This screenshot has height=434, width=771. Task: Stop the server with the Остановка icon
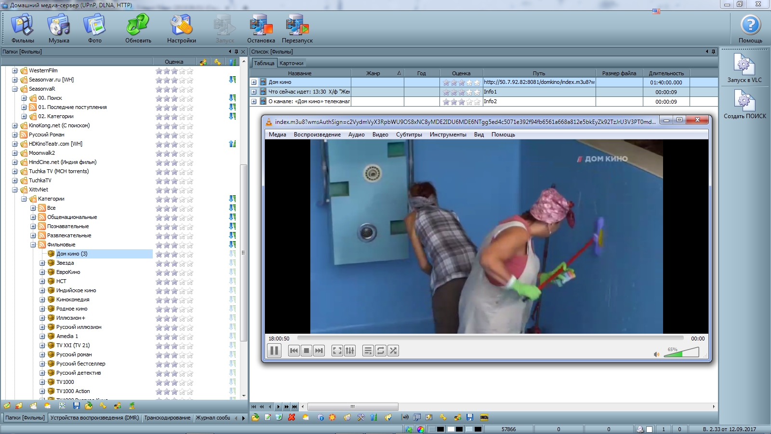click(261, 28)
